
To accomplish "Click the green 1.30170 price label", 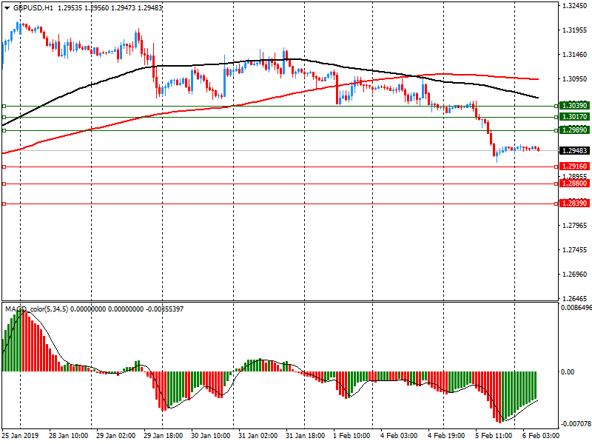I will 574,117.
